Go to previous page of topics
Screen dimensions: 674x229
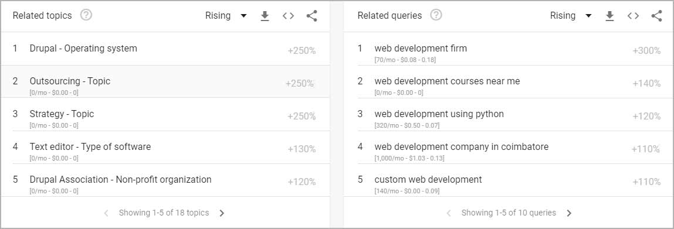(106, 213)
